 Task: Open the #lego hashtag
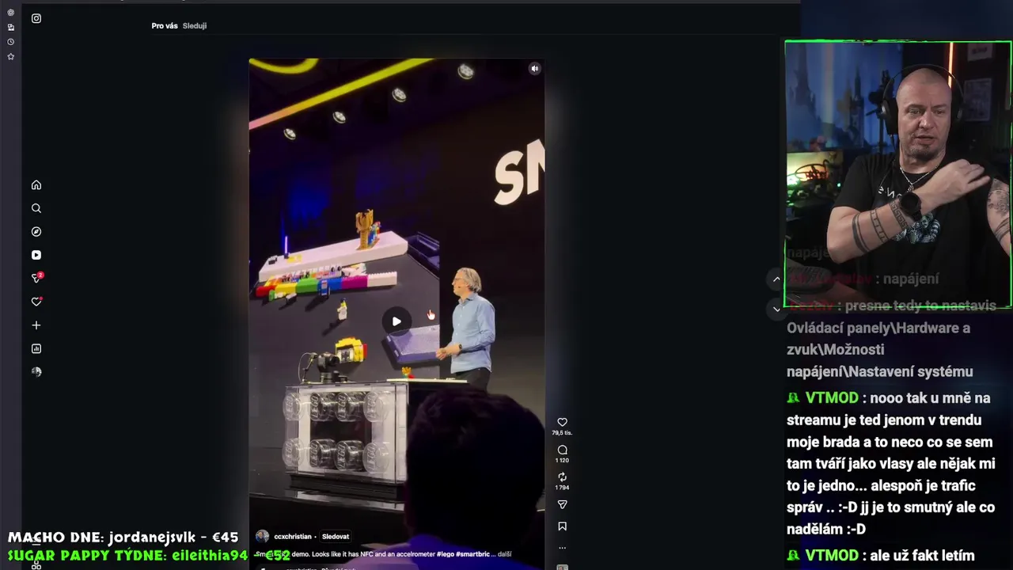(446, 554)
